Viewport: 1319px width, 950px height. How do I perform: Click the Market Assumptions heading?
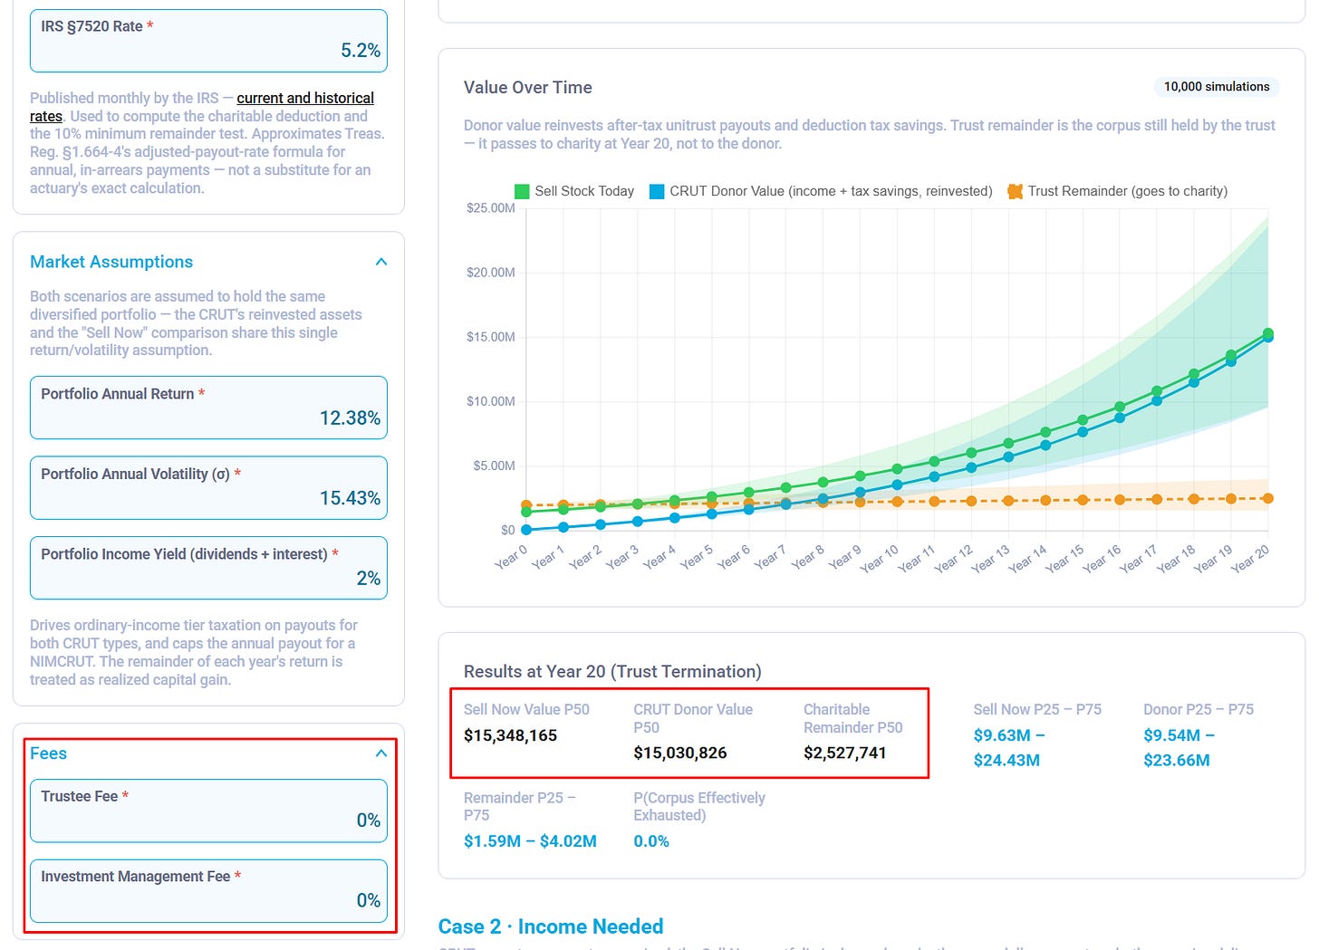click(111, 262)
